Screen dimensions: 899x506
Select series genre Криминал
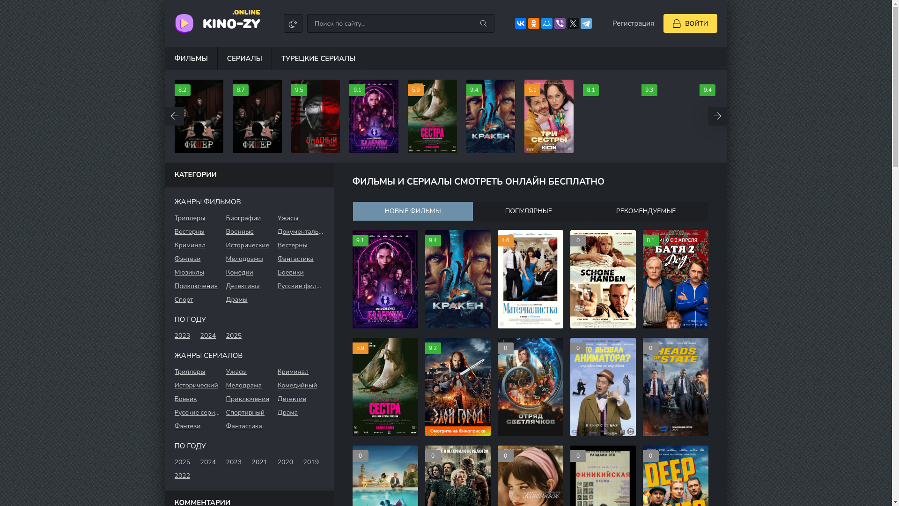point(293,372)
